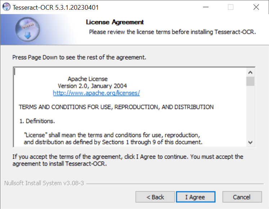The height and width of the screenshot is (209, 269).
Task: Go back with the Back button
Action: [155, 197]
